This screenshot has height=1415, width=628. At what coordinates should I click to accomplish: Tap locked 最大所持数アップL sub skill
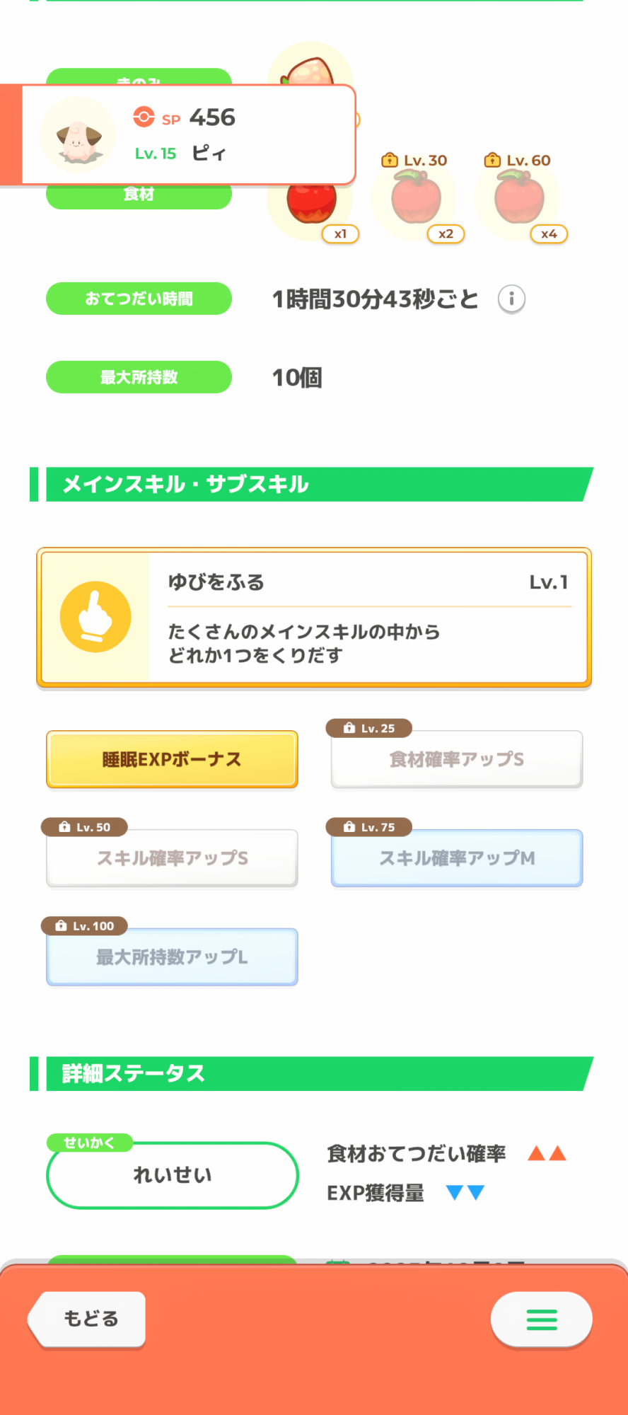(x=172, y=957)
